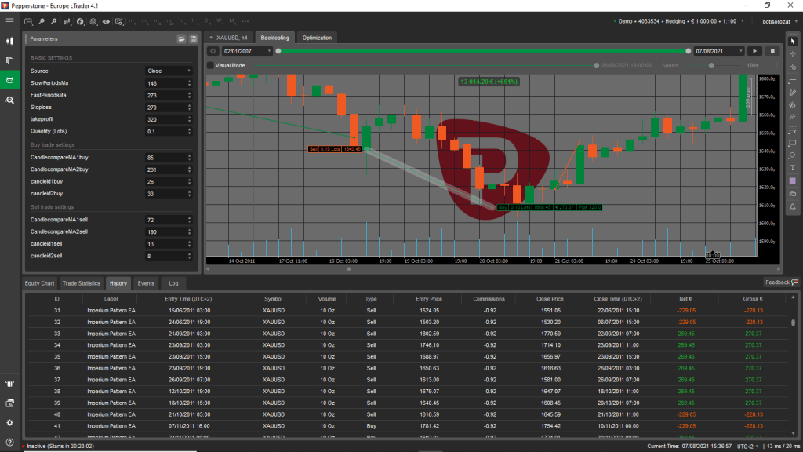The height and width of the screenshot is (452, 803).
Task: Open the hamburger main menu
Action: (x=9, y=21)
